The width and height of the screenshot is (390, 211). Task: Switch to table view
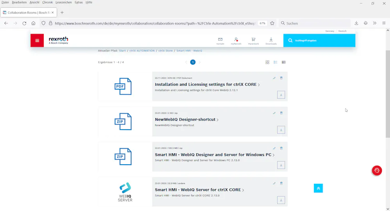[x=283, y=62]
